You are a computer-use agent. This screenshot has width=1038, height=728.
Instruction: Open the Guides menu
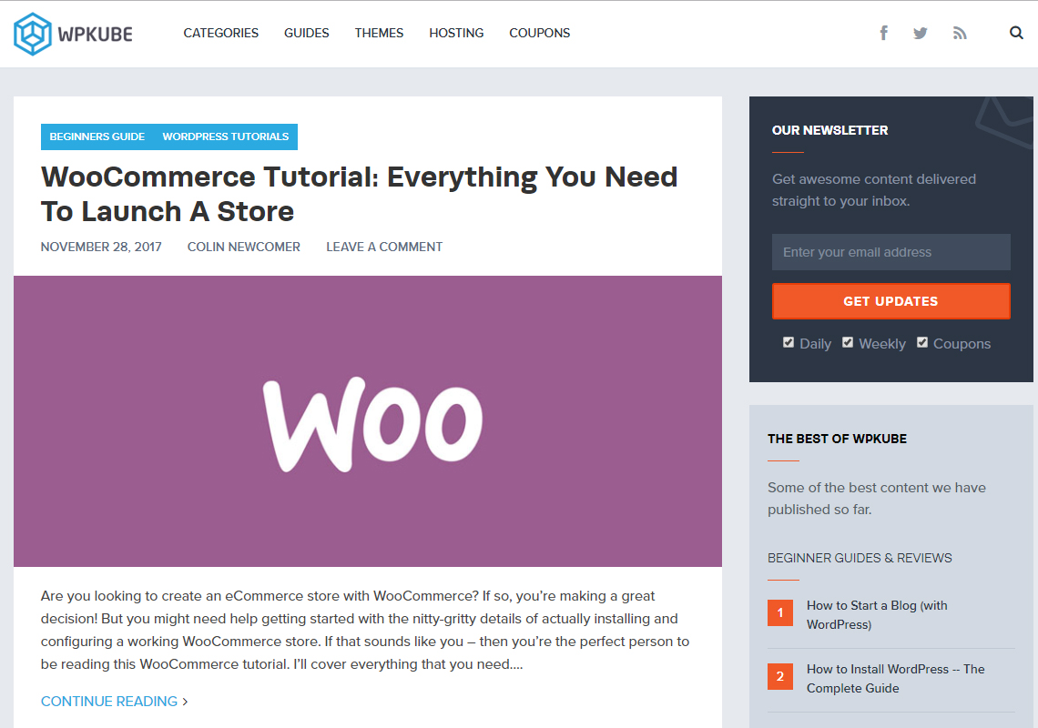point(307,33)
